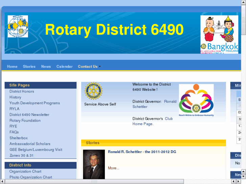Open the Organization Chart link
Image resolution: width=246 pixels, height=184 pixels.
(x=25, y=172)
